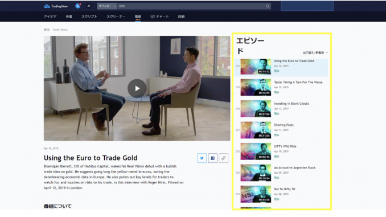Click the Trade Ideas breadcrumb
386x217 pixels.
pos(60,30)
